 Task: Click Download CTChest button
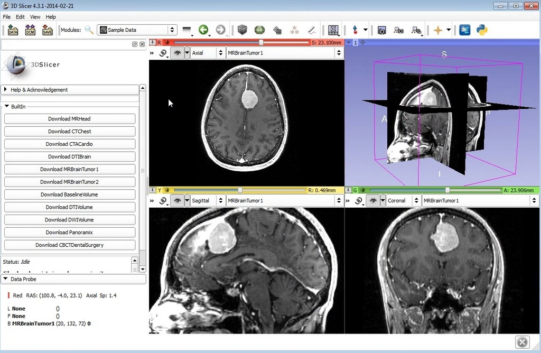click(70, 132)
